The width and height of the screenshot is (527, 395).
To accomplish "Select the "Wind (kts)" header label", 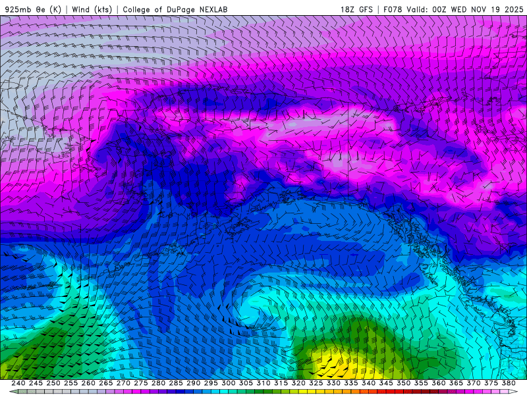I will point(92,9).
